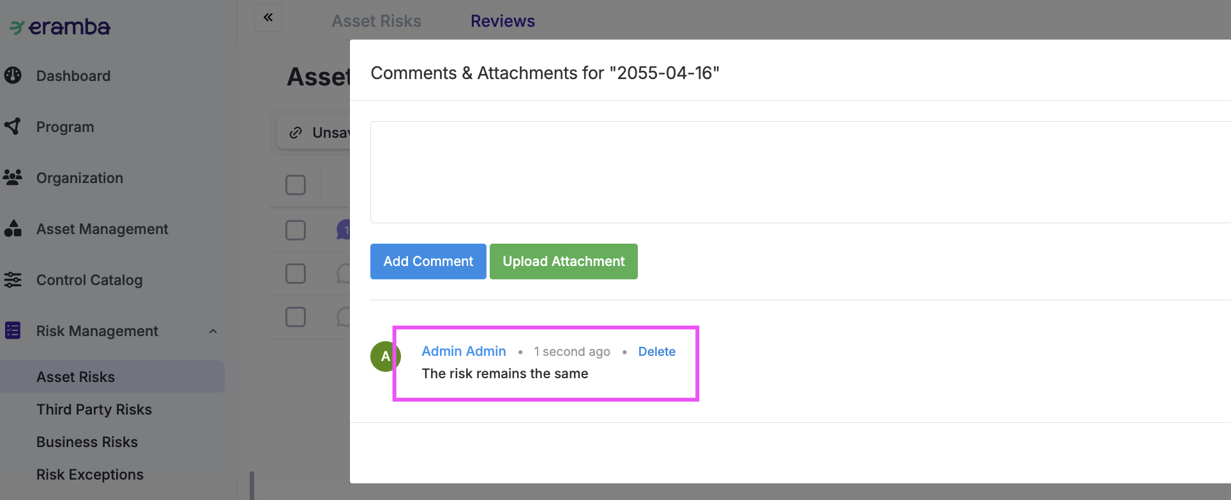1231x500 pixels.
Task: Check the third row checkbox
Action: (x=296, y=317)
